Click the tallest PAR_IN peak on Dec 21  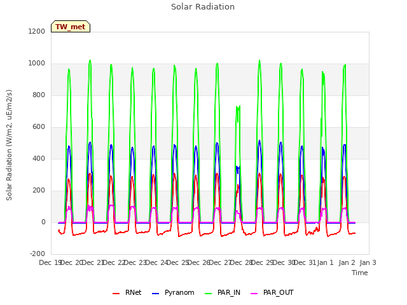90,61
